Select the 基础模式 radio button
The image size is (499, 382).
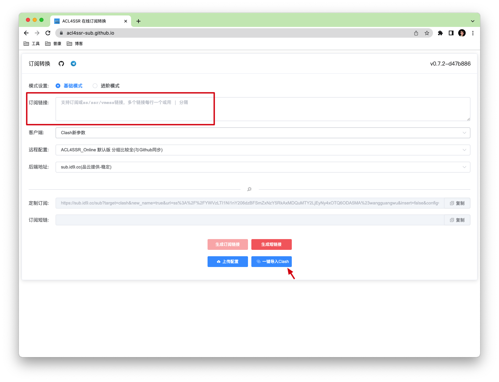(58, 86)
